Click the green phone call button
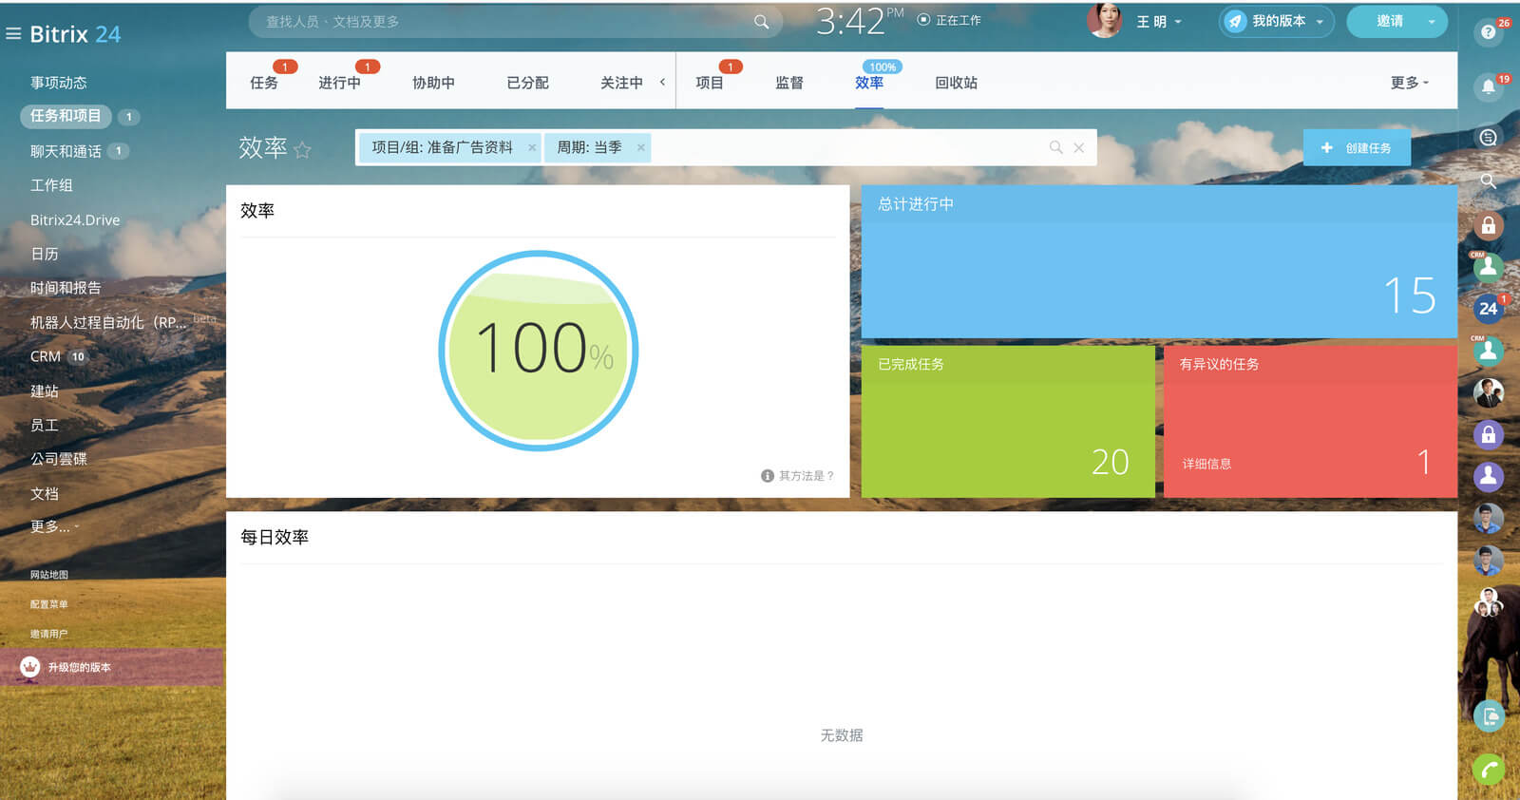The image size is (1520, 800). click(x=1489, y=770)
